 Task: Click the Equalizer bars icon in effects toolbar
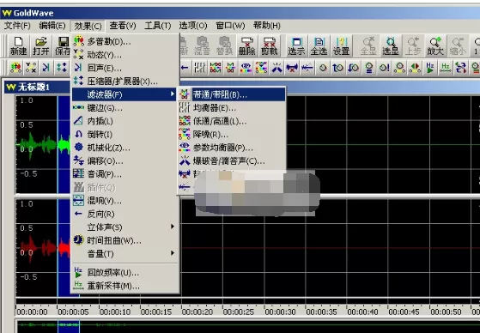[x=200, y=68]
